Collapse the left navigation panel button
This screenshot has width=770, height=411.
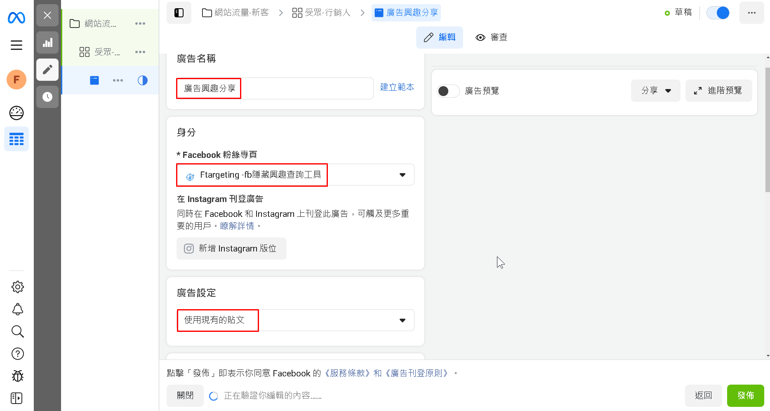click(x=179, y=13)
